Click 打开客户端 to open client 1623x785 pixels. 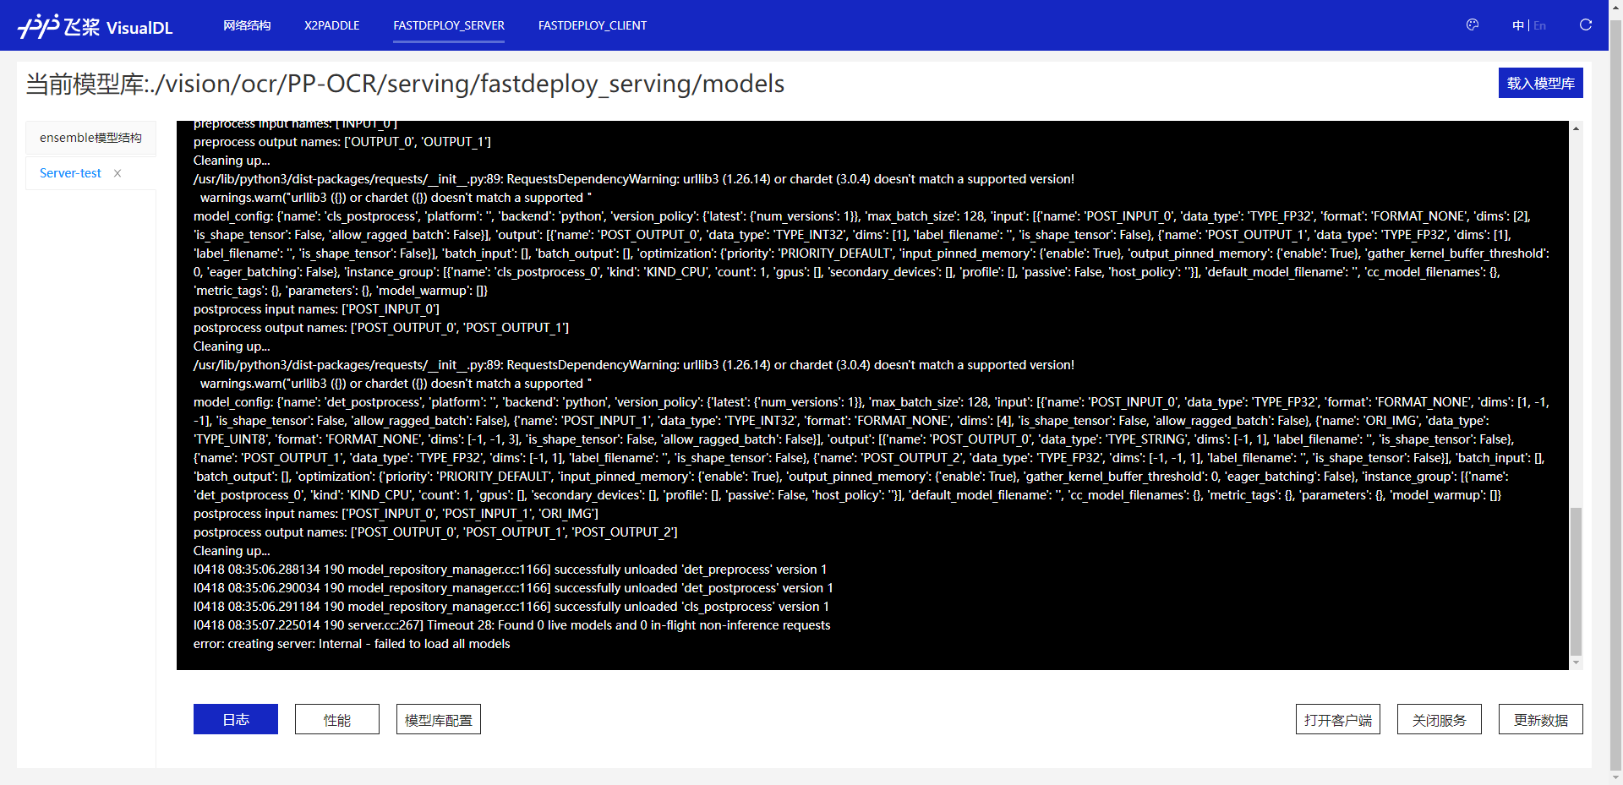(x=1338, y=719)
